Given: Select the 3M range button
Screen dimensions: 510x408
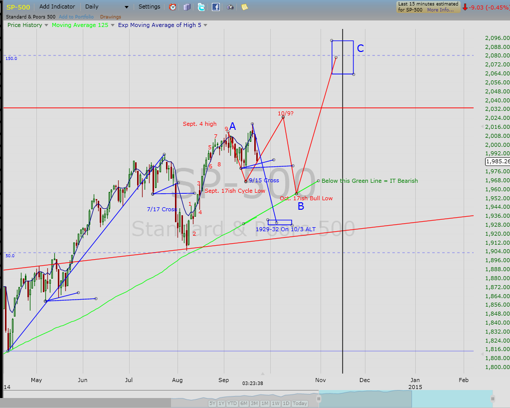Looking at the screenshot, I should (254, 404).
